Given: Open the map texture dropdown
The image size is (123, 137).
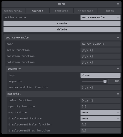Looking at the screenshot, I should pos(100,112).
